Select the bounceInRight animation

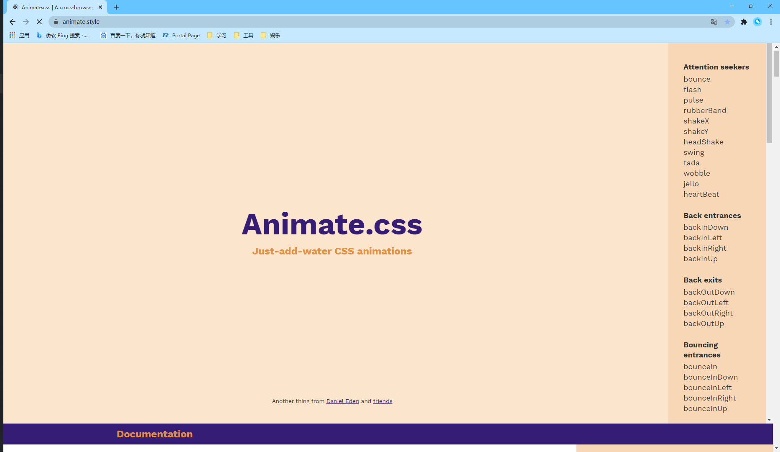(x=710, y=398)
